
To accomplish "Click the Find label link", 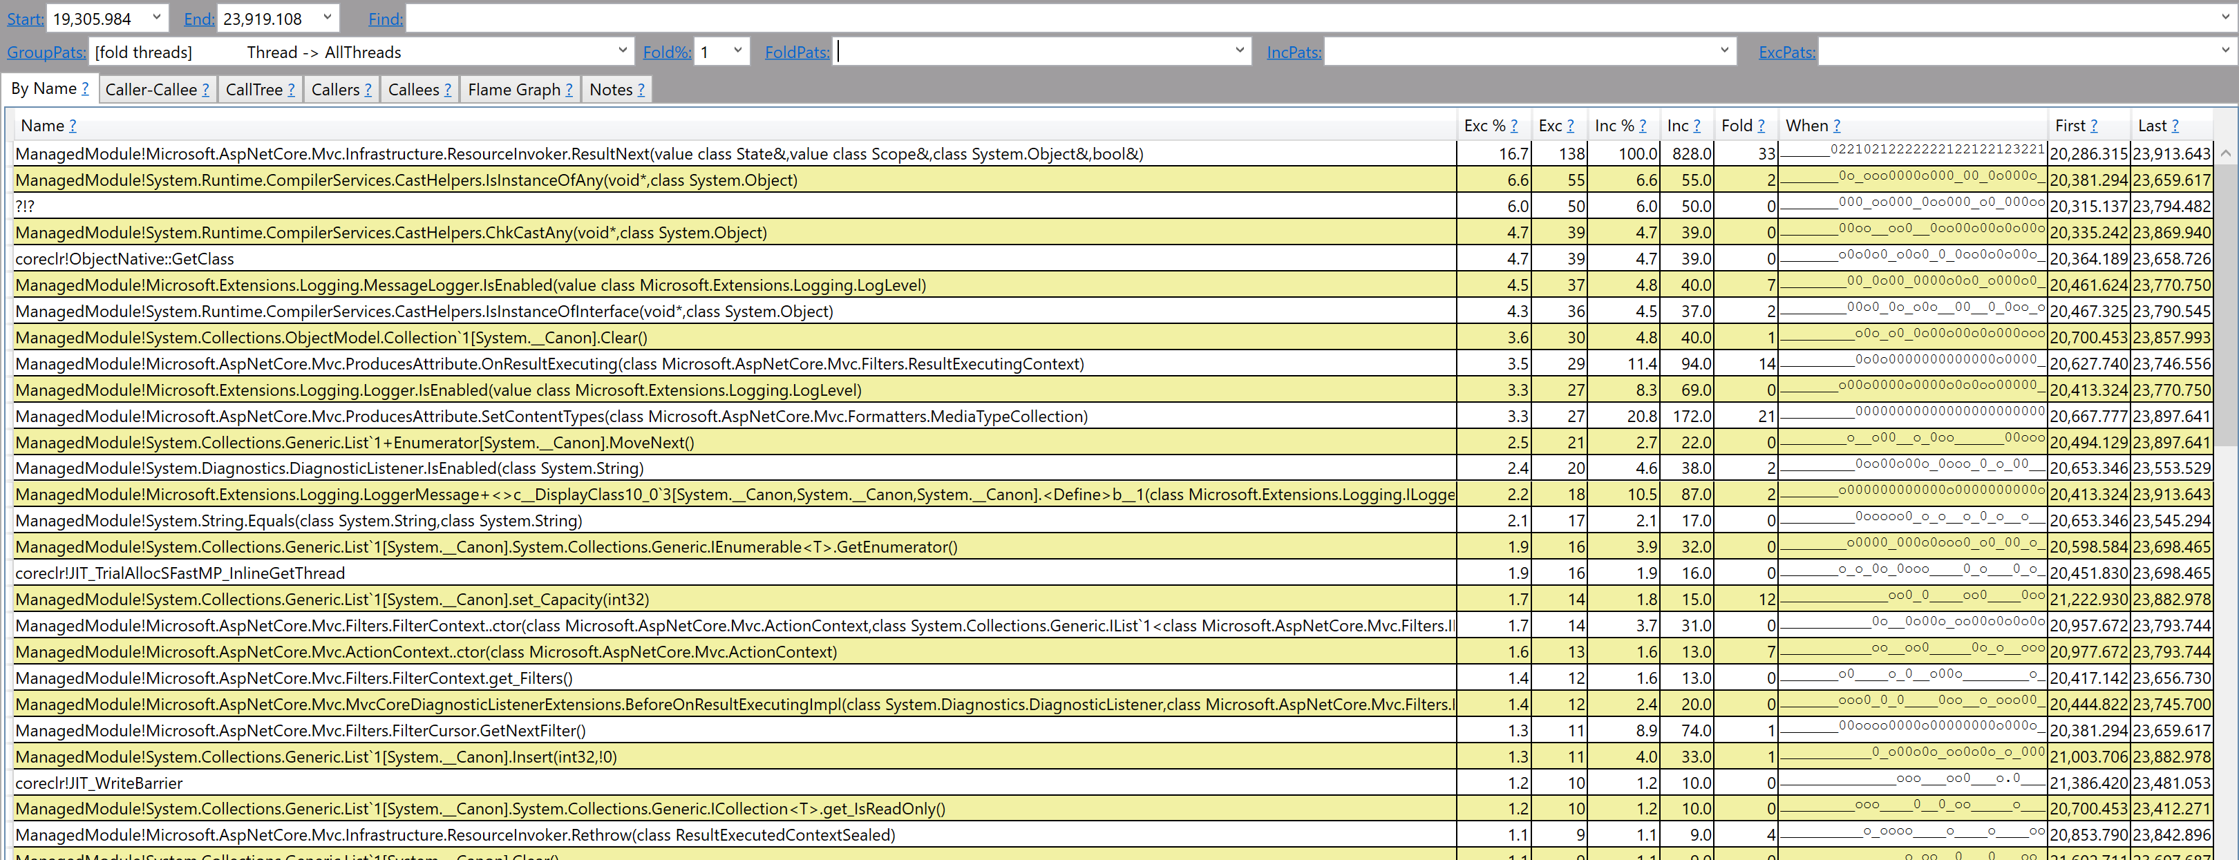I will 385,18.
